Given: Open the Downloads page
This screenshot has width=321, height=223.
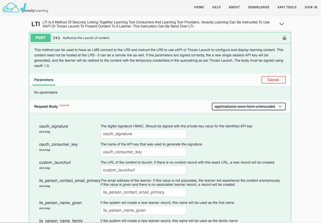Looking at the screenshot, I should tap(259, 7).
